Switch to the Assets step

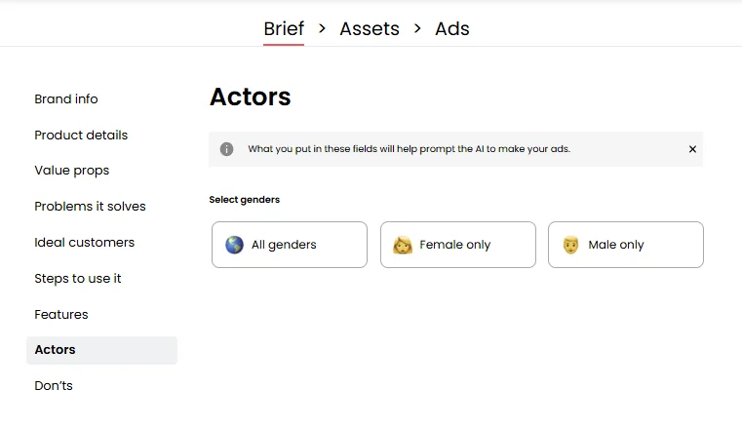[370, 29]
